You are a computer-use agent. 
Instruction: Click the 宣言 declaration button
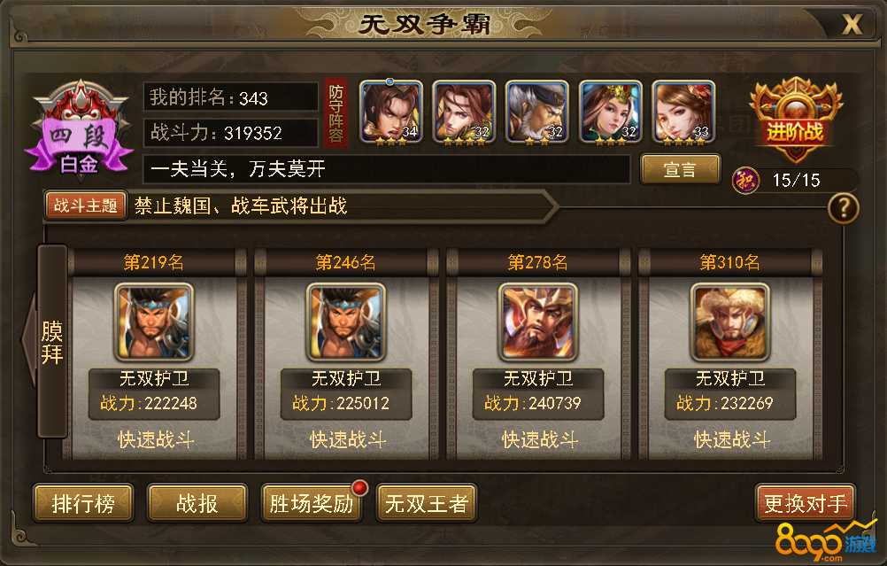coord(681,169)
